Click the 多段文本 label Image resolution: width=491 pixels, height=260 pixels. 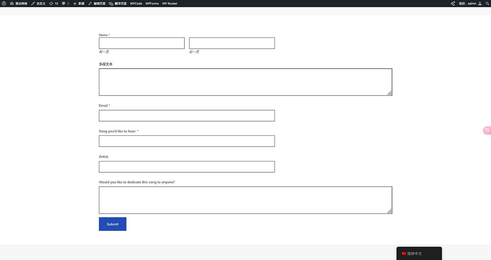pyautogui.click(x=106, y=64)
